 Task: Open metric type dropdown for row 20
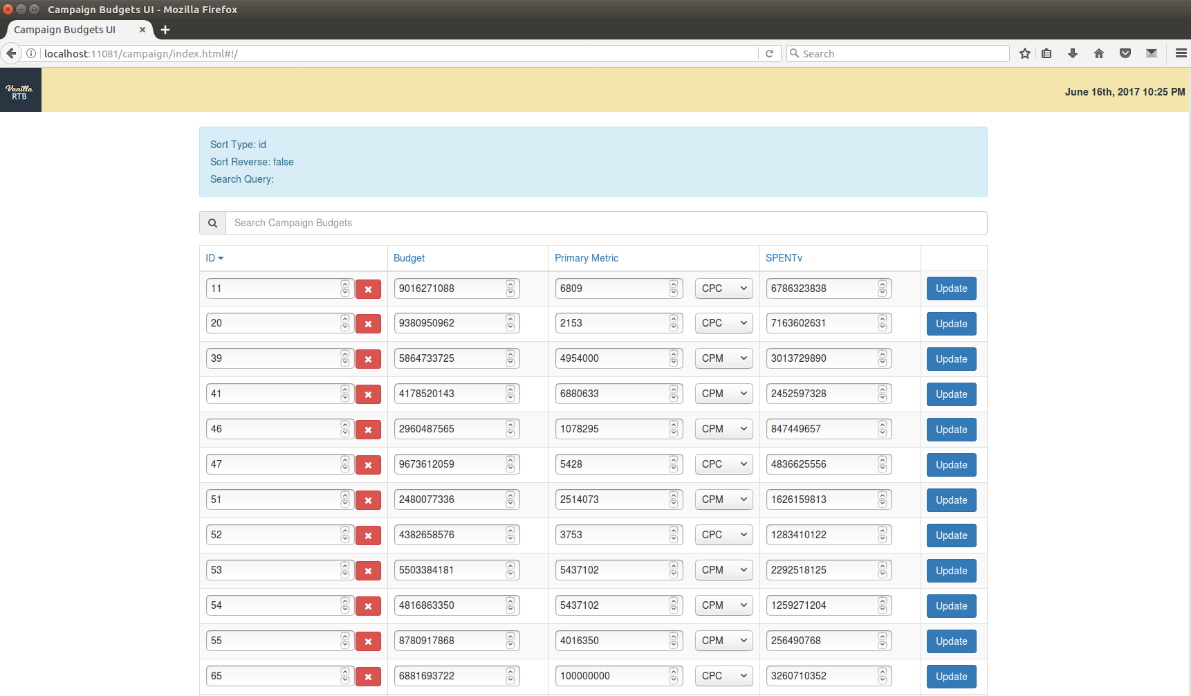[x=724, y=323]
